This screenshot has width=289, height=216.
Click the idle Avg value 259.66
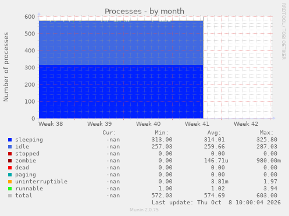tap(215, 147)
